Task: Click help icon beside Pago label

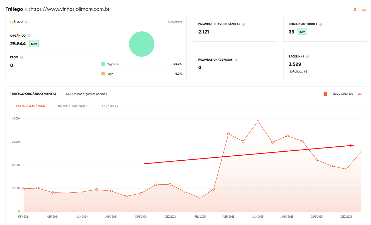Action: [22, 58]
